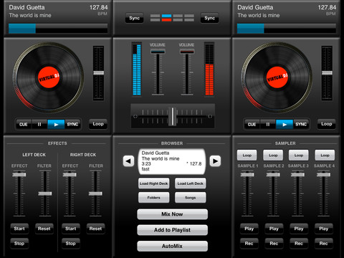Click the left deck pitch slider handle
Viewport: 344px width, 258px height.
click(x=98, y=73)
